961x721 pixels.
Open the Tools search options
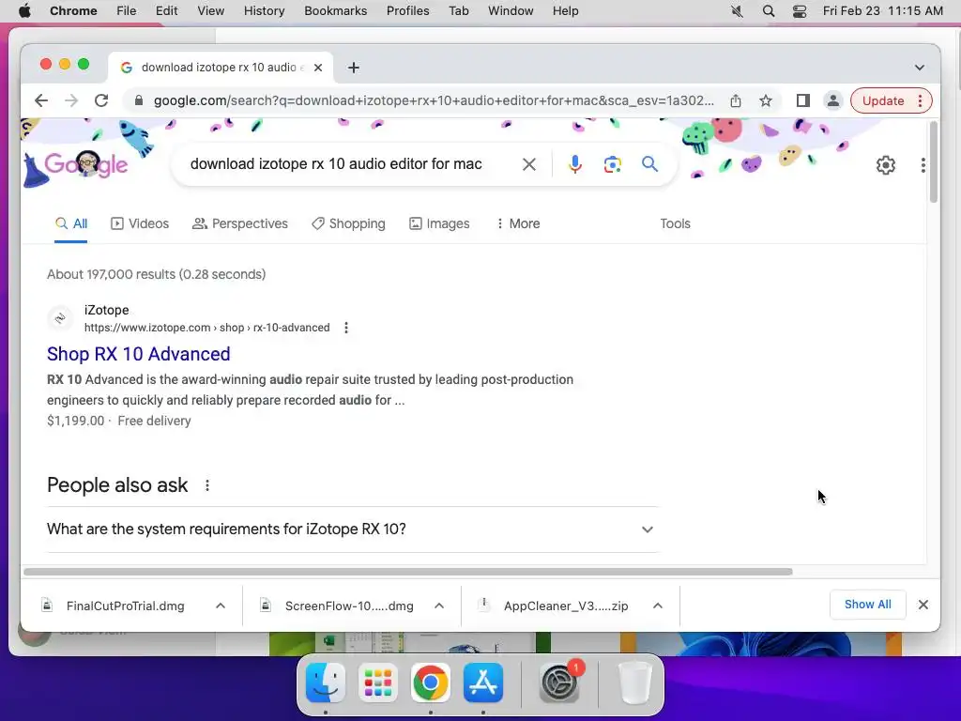pos(675,223)
